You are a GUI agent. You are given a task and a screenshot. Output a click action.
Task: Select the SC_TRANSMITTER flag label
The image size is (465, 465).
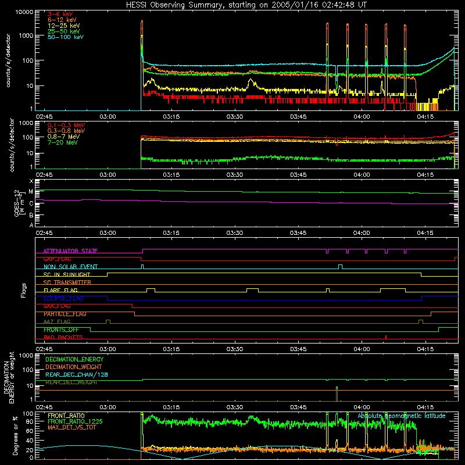tap(67, 282)
